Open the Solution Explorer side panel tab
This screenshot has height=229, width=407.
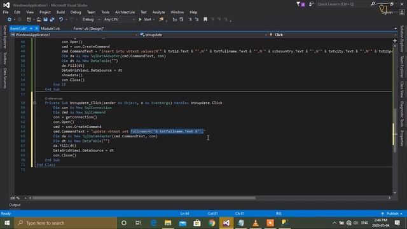pyautogui.click(x=401, y=39)
